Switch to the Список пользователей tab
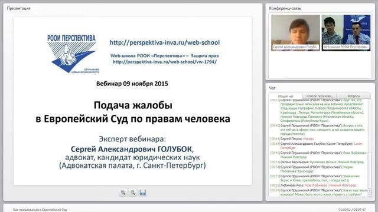378x212 pixels. pos(320,96)
